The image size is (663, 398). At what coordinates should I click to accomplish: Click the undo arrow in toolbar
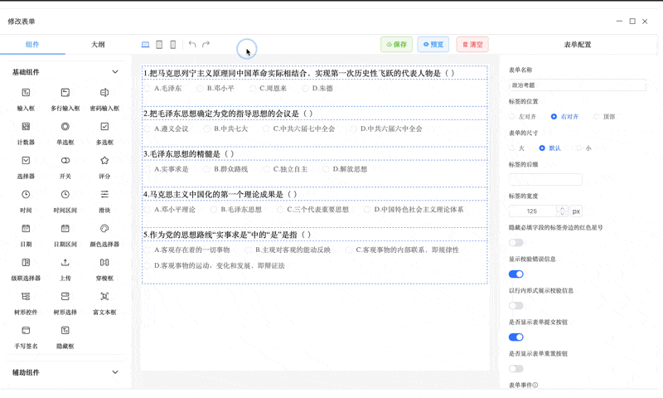(192, 45)
